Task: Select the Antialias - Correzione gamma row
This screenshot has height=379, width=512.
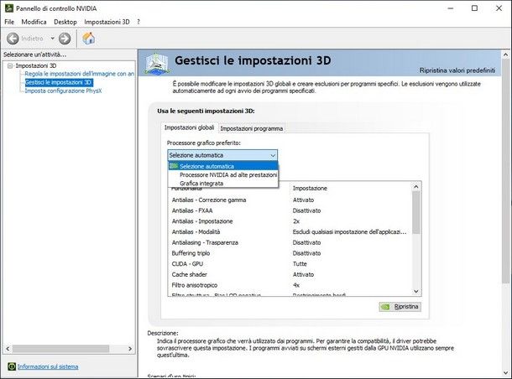Action: pyautogui.click(x=290, y=200)
